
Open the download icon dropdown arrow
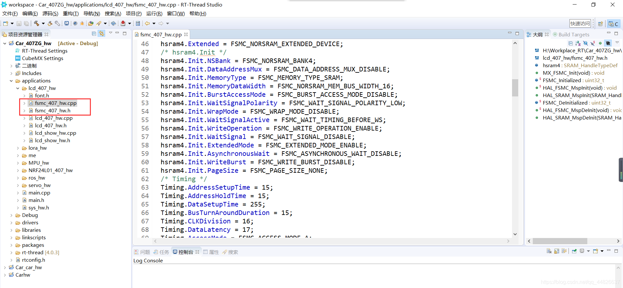click(129, 23)
